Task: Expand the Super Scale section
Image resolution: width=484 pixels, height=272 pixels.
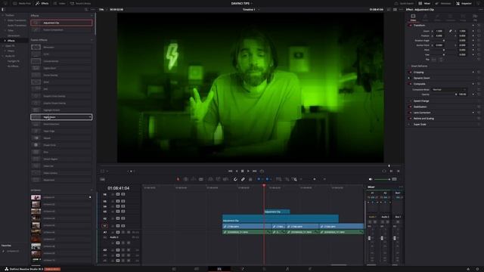Action: click(x=420, y=124)
